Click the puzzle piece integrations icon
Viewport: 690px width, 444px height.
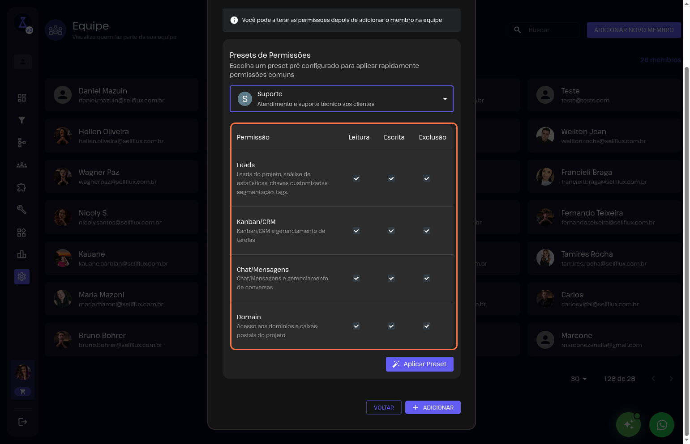21,187
